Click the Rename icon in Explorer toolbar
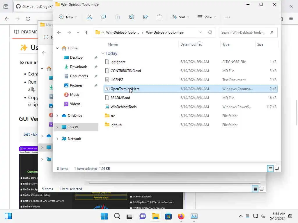298x223 pixels. click(x=131, y=17)
